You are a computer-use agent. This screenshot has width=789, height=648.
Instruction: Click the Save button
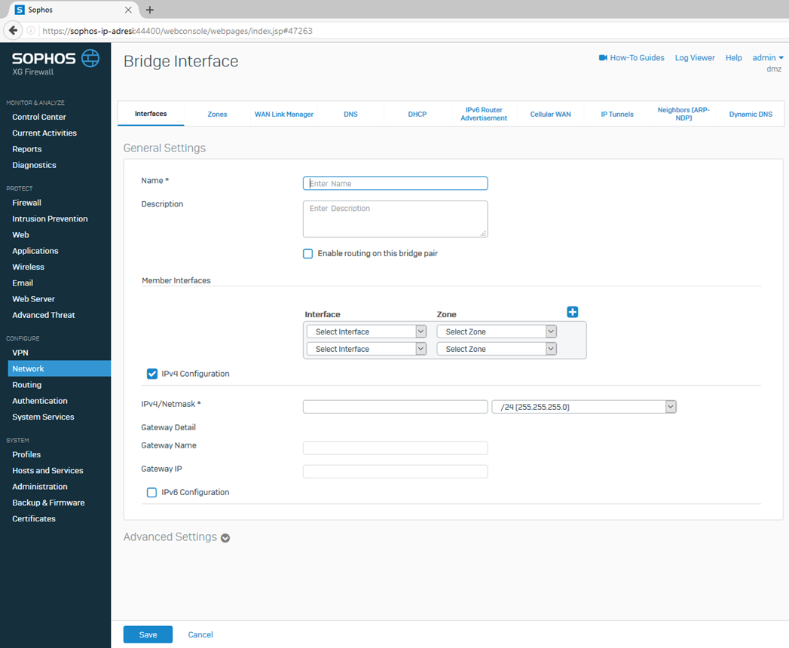(148, 634)
